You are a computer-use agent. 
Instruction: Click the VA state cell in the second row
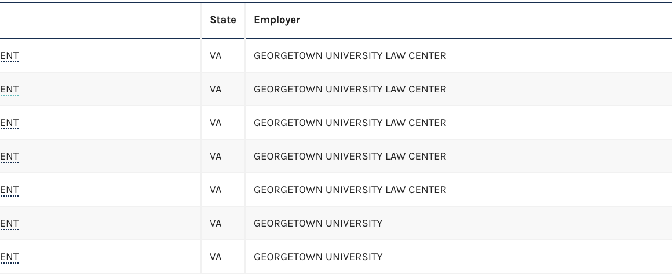[216, 90]
